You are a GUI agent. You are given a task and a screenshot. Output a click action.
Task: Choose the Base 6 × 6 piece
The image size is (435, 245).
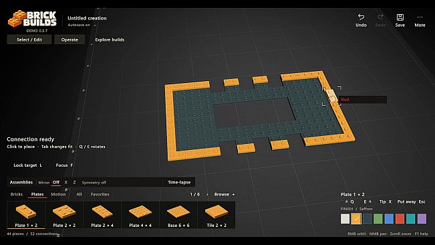(x=178, y=216)
